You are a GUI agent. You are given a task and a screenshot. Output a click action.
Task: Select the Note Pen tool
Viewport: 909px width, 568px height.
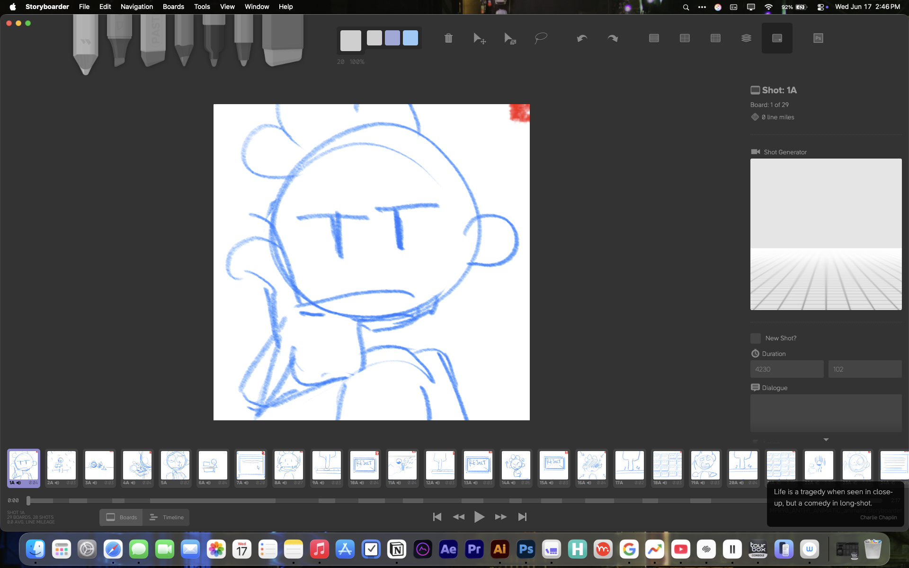click(244, 40)
